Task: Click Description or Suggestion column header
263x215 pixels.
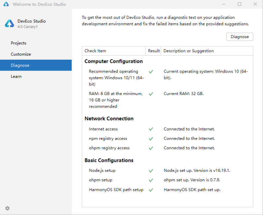Action: (207, 51)
